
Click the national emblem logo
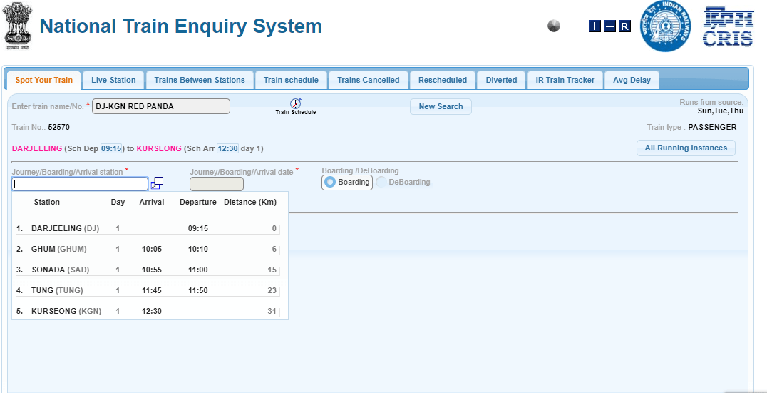click(x=18, y=26)
